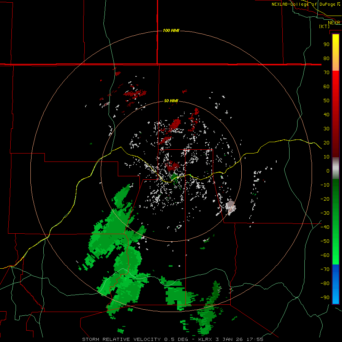Click the -70 value on velocity scale
Screen dimensions: 342x342
325,269
